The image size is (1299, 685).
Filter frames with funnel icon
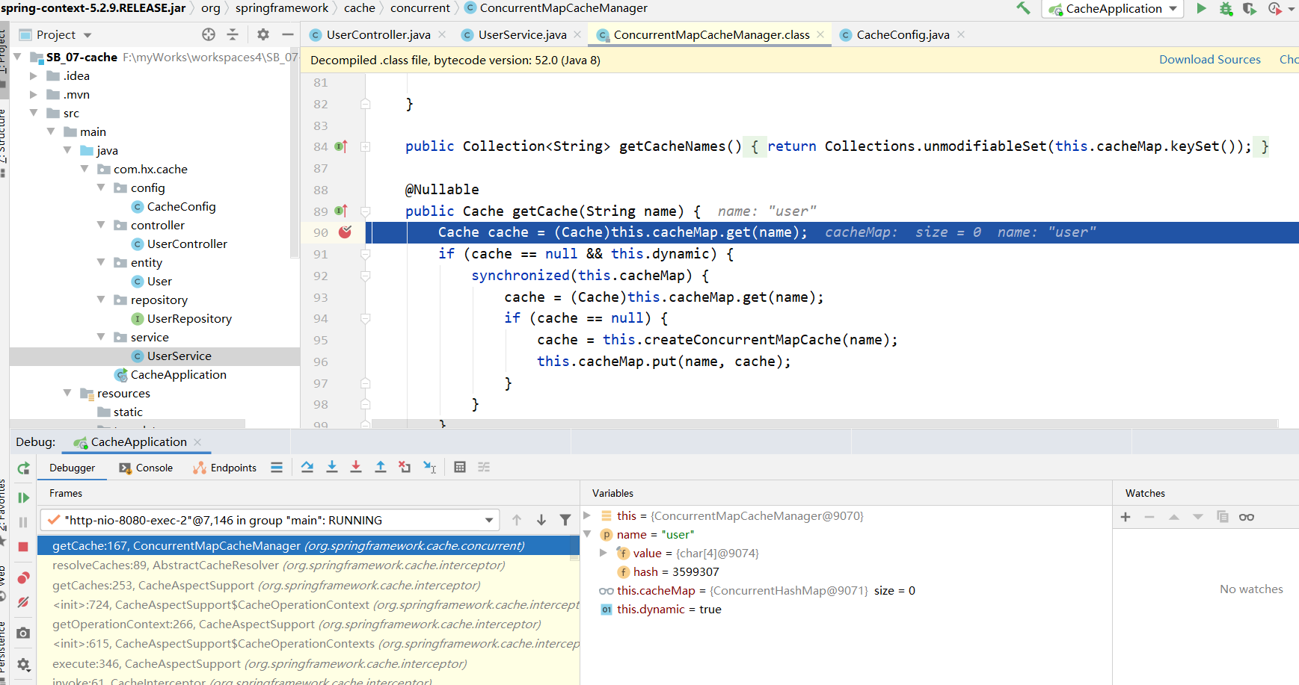[565, 520]
